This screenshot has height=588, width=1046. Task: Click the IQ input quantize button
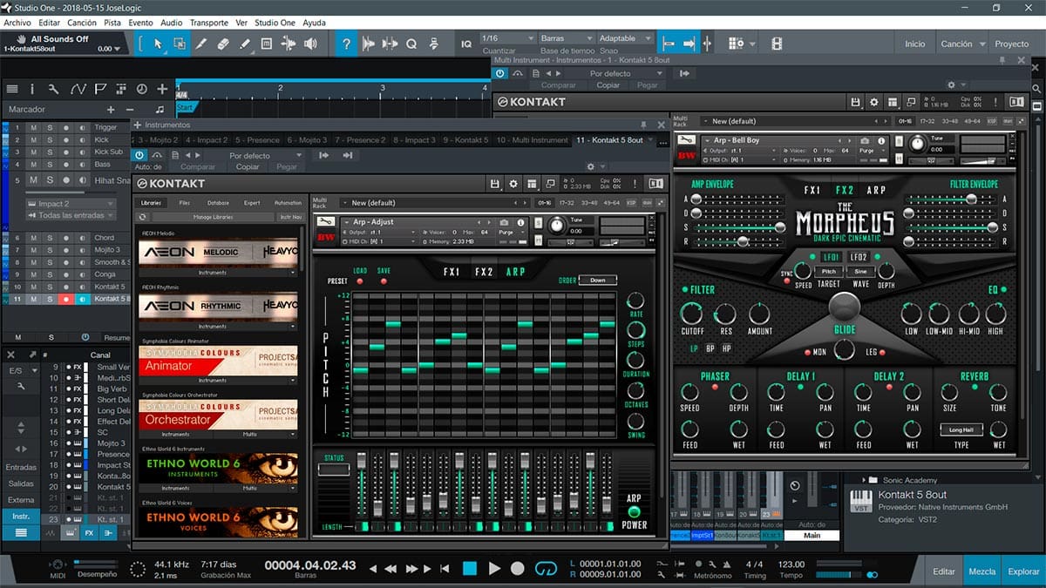tap(466, 44)
